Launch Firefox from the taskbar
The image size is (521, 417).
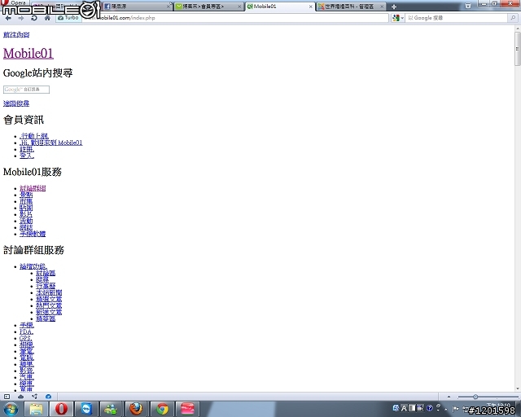(136, 409)
